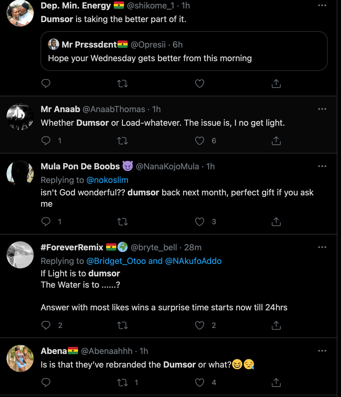The width and height of the screenshot is (341, 397).
Task: Reply to #ForeverRemix's water question tweet
Action: click(46, 325)
